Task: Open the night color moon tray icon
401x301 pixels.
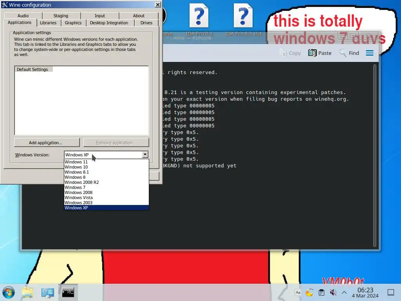Action: [309, 292]
